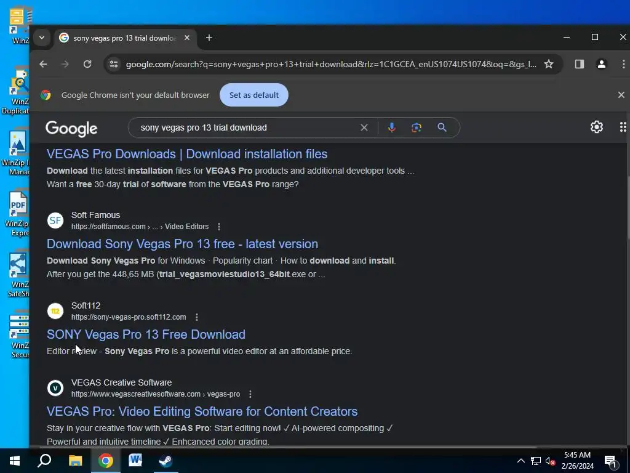Open more options for Soft Famous result
Image resolution: width=630 pixels, height=473 pixels.
(219, 227)
